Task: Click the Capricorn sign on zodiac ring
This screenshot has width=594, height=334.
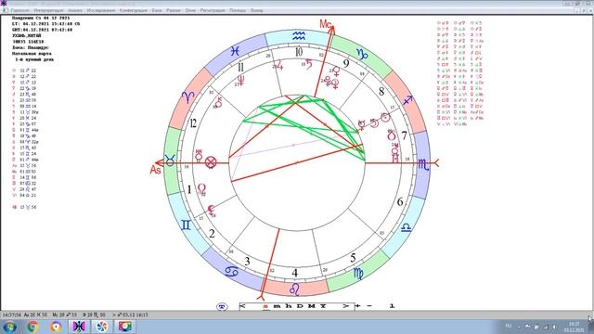Action: click(x=362, y=54)
